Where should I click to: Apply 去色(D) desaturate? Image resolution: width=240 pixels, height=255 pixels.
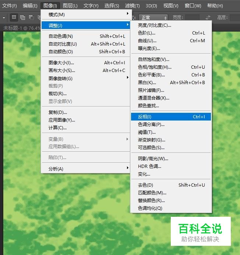pyautogui.click(x=171, y=185)
